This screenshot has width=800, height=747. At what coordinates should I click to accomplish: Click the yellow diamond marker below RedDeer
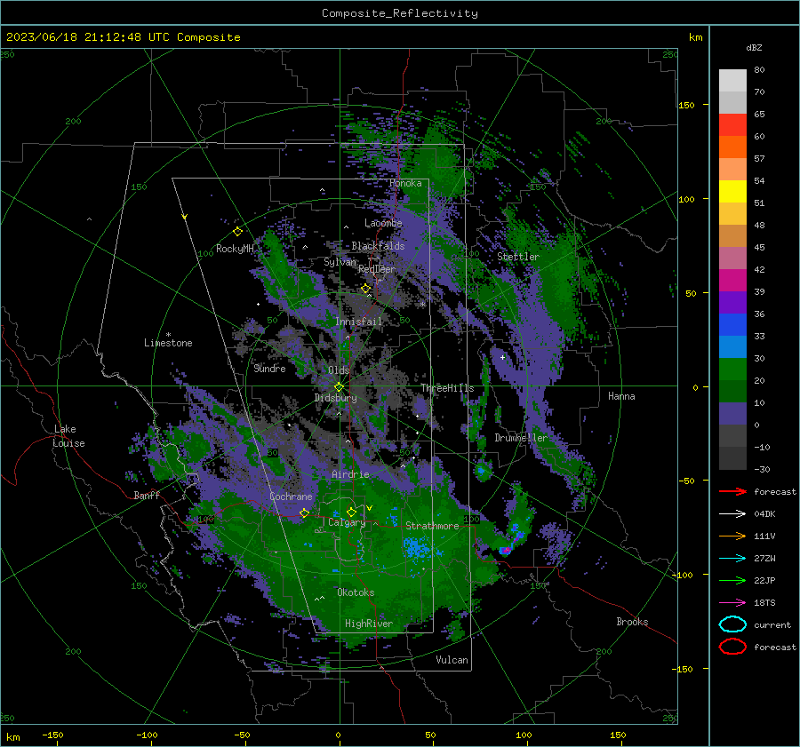(x=365, y=289)
